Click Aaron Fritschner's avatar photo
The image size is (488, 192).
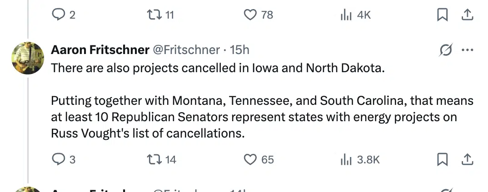pyautogui.click(x=28, y=58)
